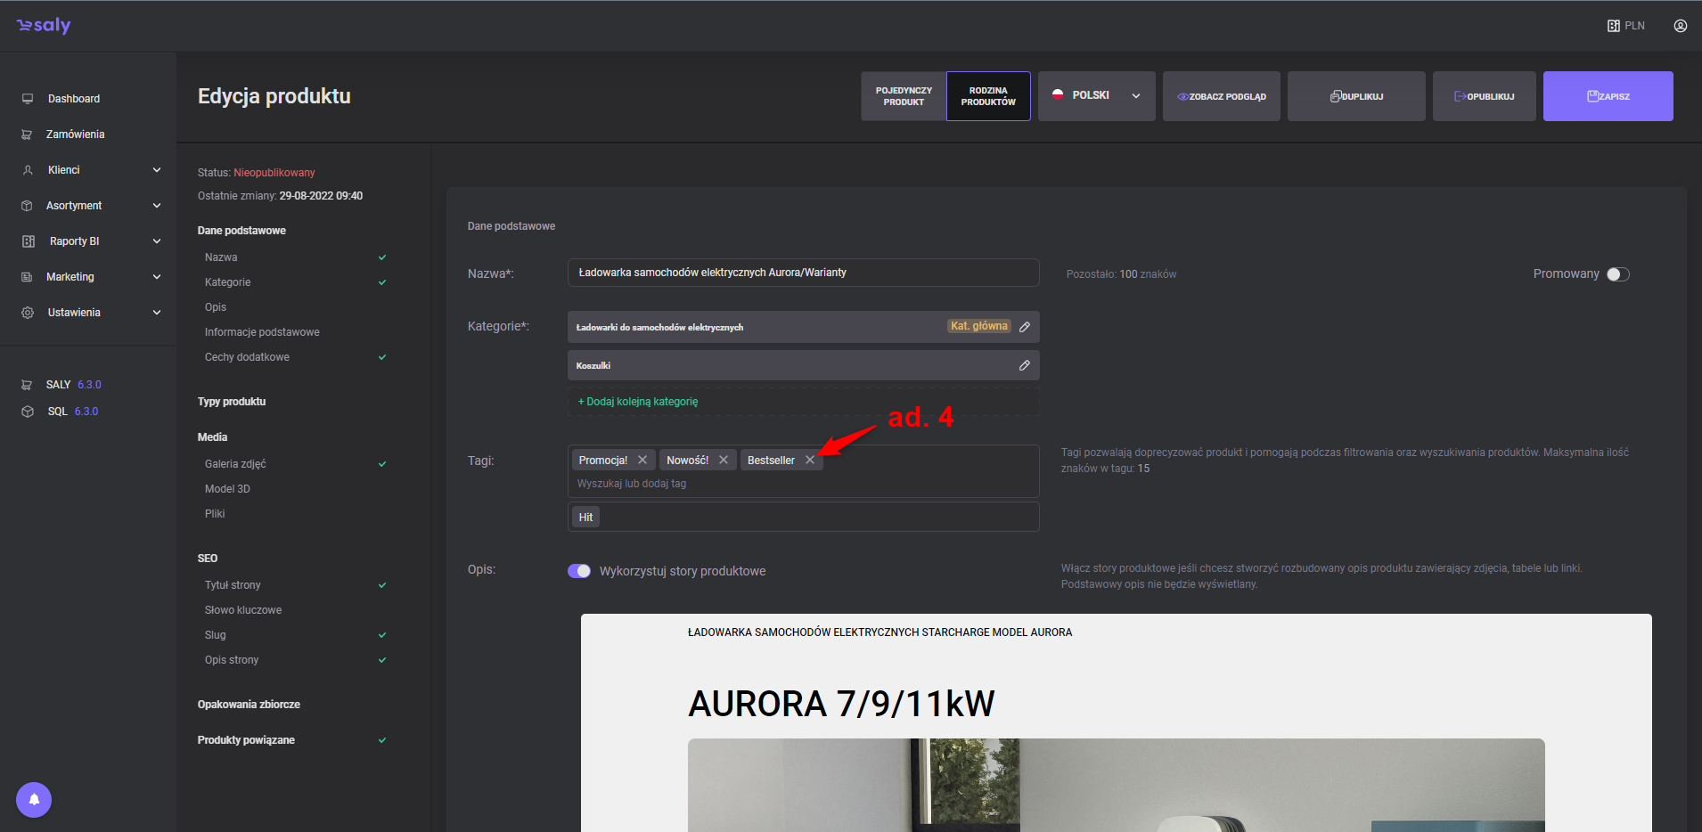
Task: Delete the Nowość! tag
Action: pos(724,461)
